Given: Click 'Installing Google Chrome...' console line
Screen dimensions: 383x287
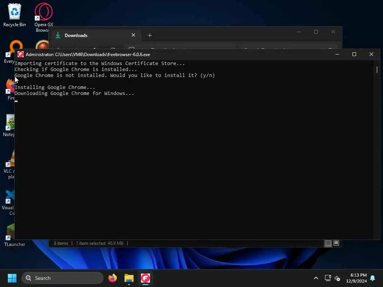Looking at the screenshot, I should coord(55,87).
